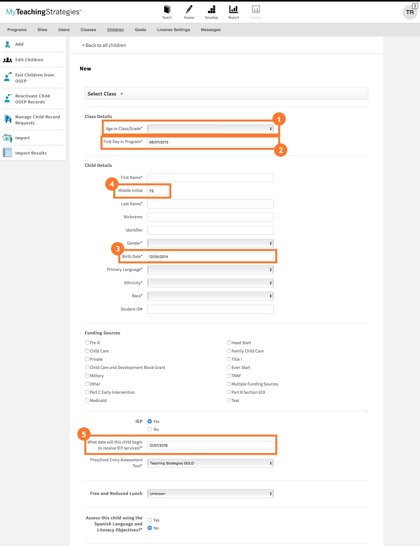
Task: Click the Add child sidebar icon
Action: 8,44
